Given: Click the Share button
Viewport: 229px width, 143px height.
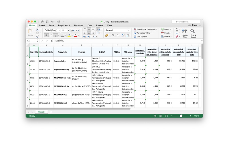Looking at the screenshot, I should 193,25.
